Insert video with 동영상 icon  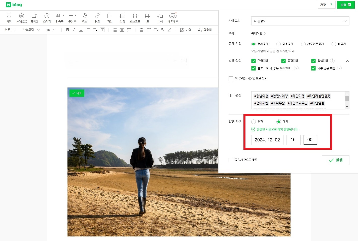34,18
